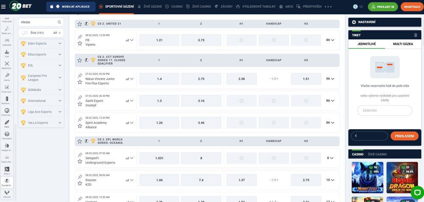
Task: Expand more markets for SemperFi match
Action: (330, 158)
